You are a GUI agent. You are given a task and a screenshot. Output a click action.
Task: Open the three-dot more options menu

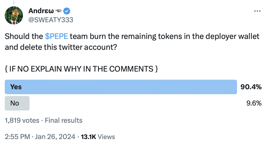[x=257, y=11]
